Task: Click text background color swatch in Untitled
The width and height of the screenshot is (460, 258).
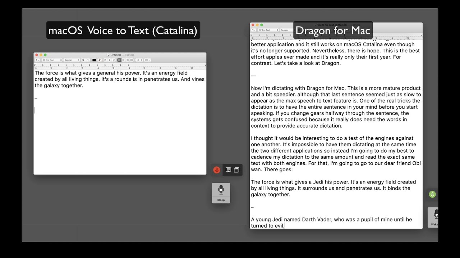Action: (x=100, y=60)
